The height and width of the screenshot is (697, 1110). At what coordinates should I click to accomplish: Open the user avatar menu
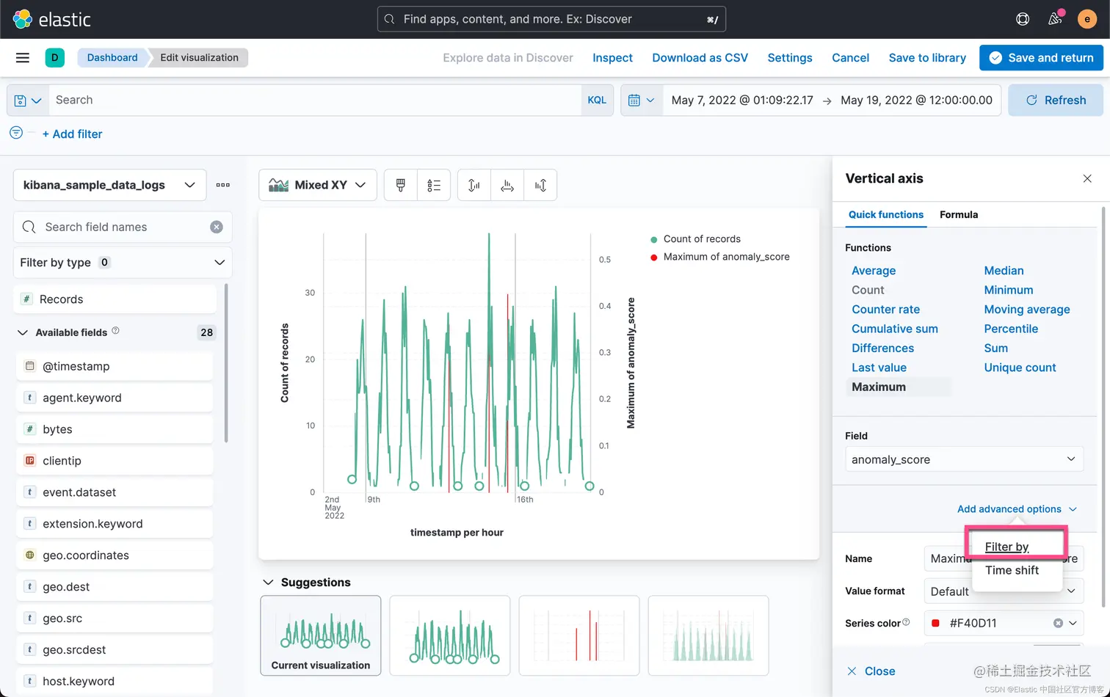coord(1087,19)
